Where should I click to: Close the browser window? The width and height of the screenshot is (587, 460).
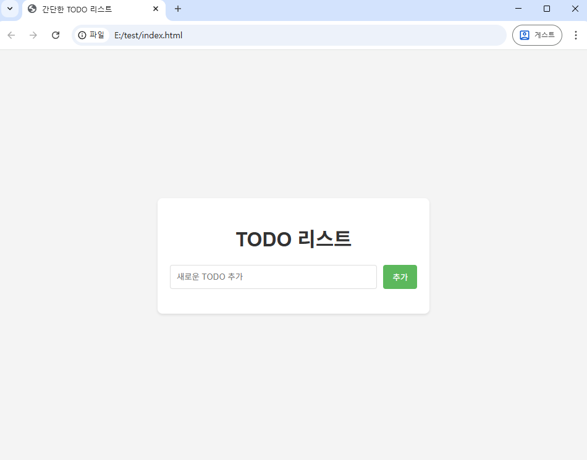(575, 9)
